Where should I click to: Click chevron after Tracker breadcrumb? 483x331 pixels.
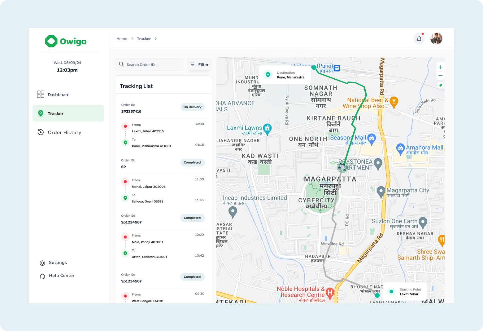click(156, 39)
